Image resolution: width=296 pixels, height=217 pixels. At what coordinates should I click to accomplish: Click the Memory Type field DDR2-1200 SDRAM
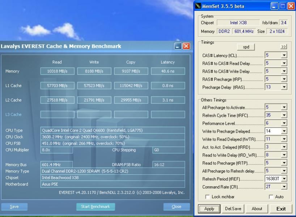tap(113, 171)
